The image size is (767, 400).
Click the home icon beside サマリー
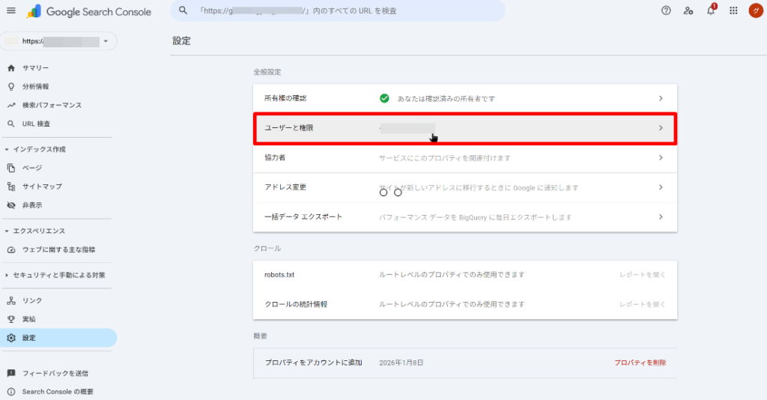(11, 68)
